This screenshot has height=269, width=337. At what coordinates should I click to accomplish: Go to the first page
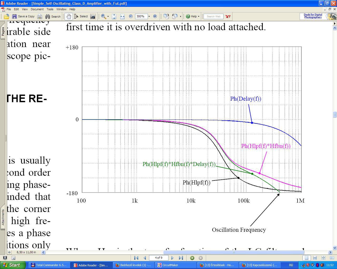136,258
